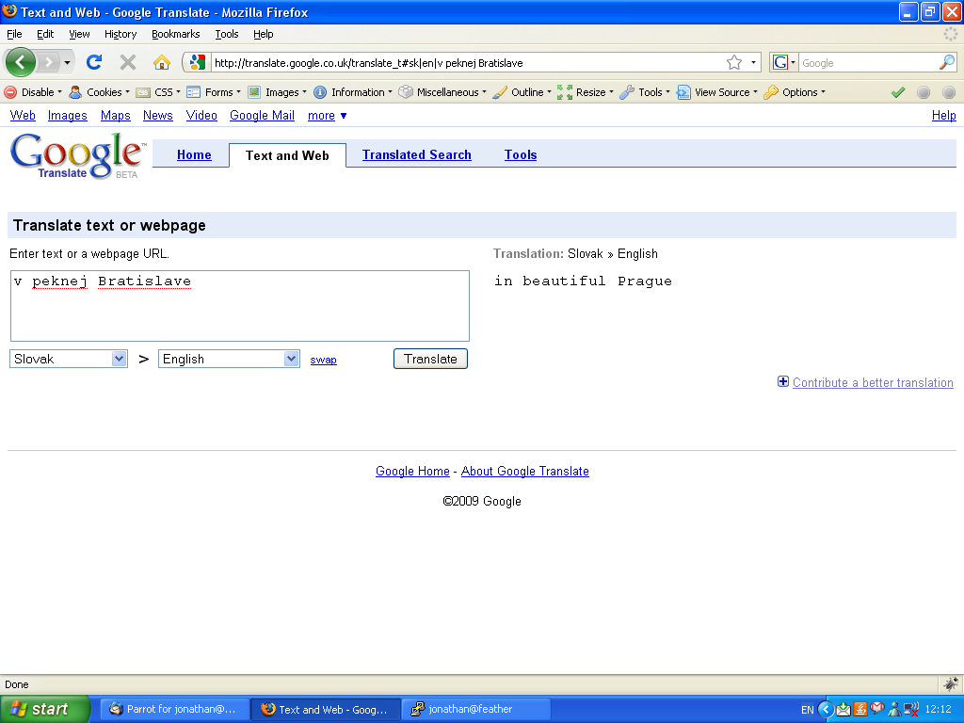Screen dimensions: 964x723
Task: Open the View Source toolbar menu
Action: [x=717, y=92]
